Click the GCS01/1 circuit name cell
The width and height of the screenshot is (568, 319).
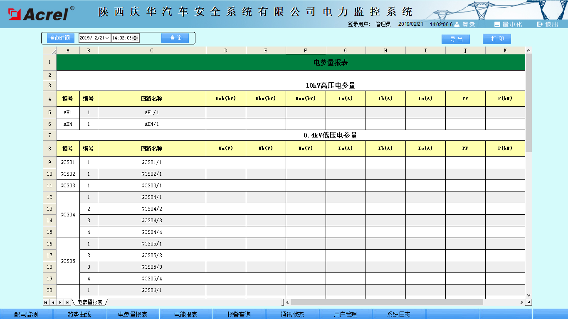[x=152, y=162]
